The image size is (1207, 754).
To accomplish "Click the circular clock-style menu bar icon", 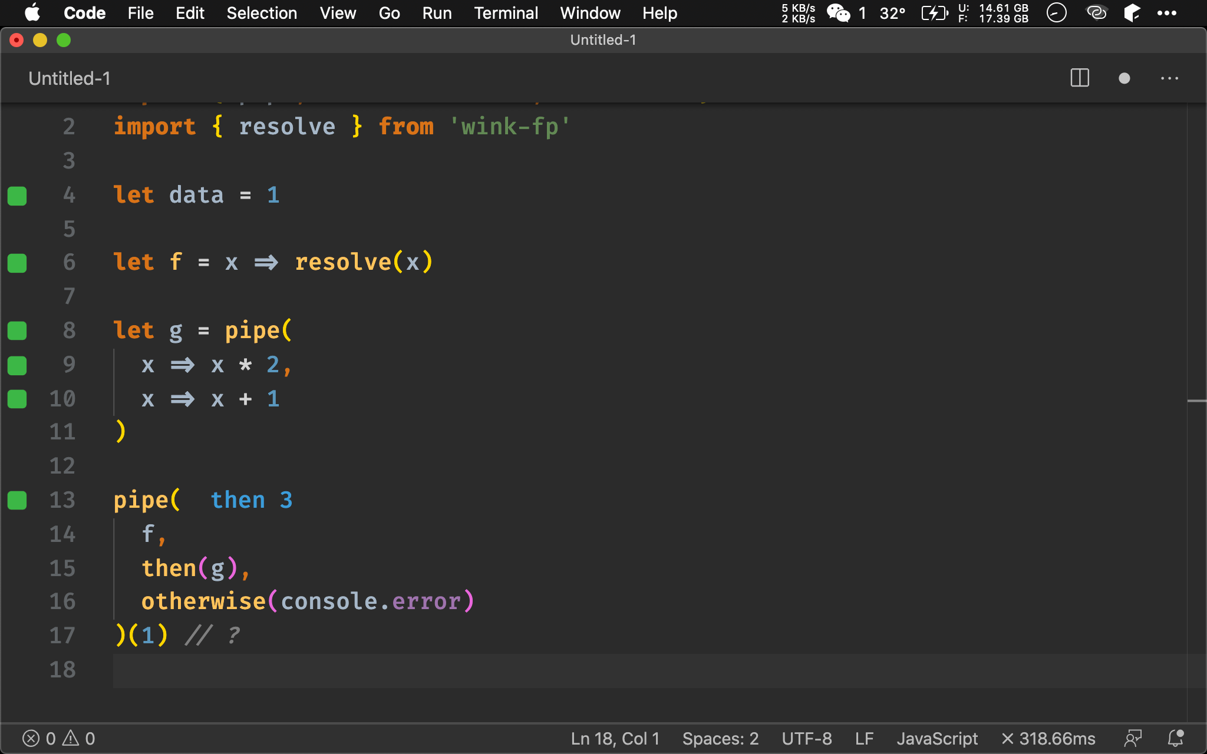I will coord(1056,13).
